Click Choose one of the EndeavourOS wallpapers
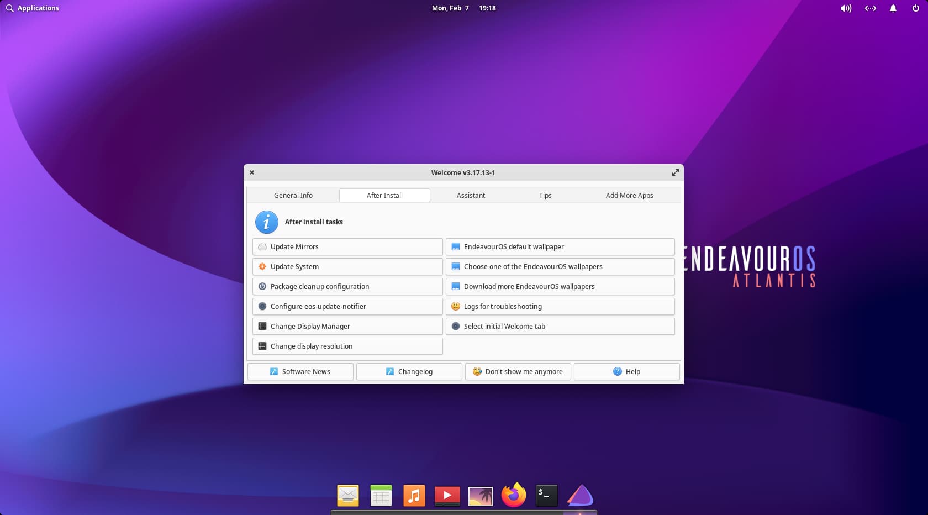928x515 pixels. (x=560, y=267)
